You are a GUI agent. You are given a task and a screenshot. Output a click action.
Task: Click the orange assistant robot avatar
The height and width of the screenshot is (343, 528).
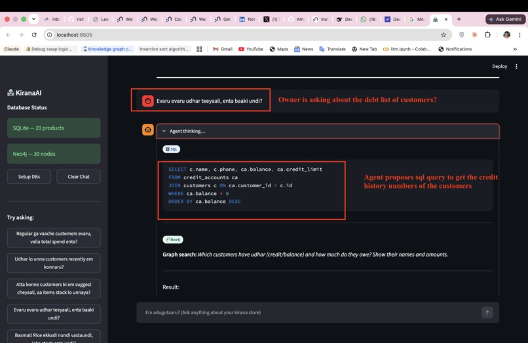coord(148,130)
